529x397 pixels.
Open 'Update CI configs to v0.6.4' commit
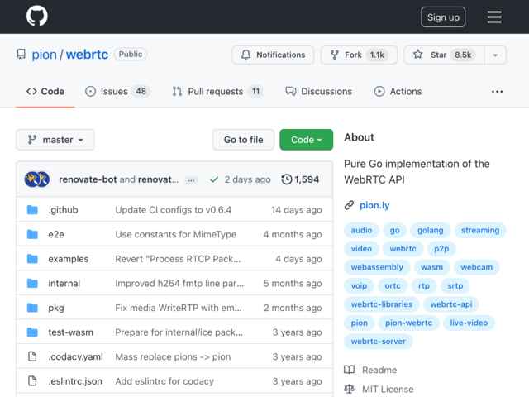[x=173, y=210]
